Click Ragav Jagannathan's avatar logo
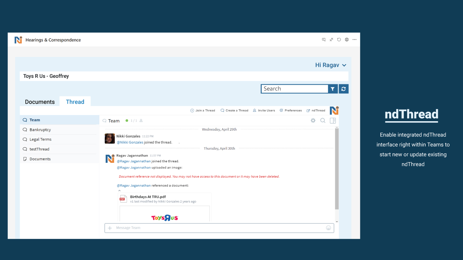Viewport: 463px width, 260px height. pyautogui.click(x=110, y=158)
